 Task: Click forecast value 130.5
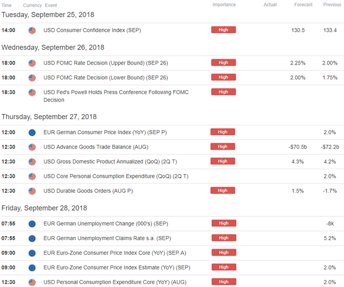click(298, 30)
